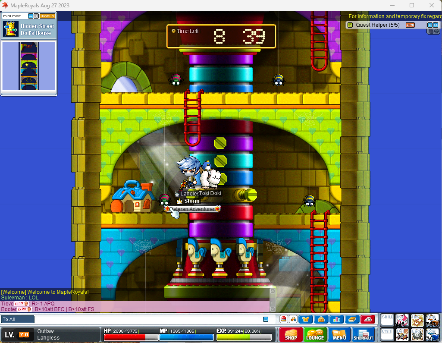Toggle Quest Helper AUTO mode
The height and width of the screenshot is (343, 442).
(x=410, y=25)
